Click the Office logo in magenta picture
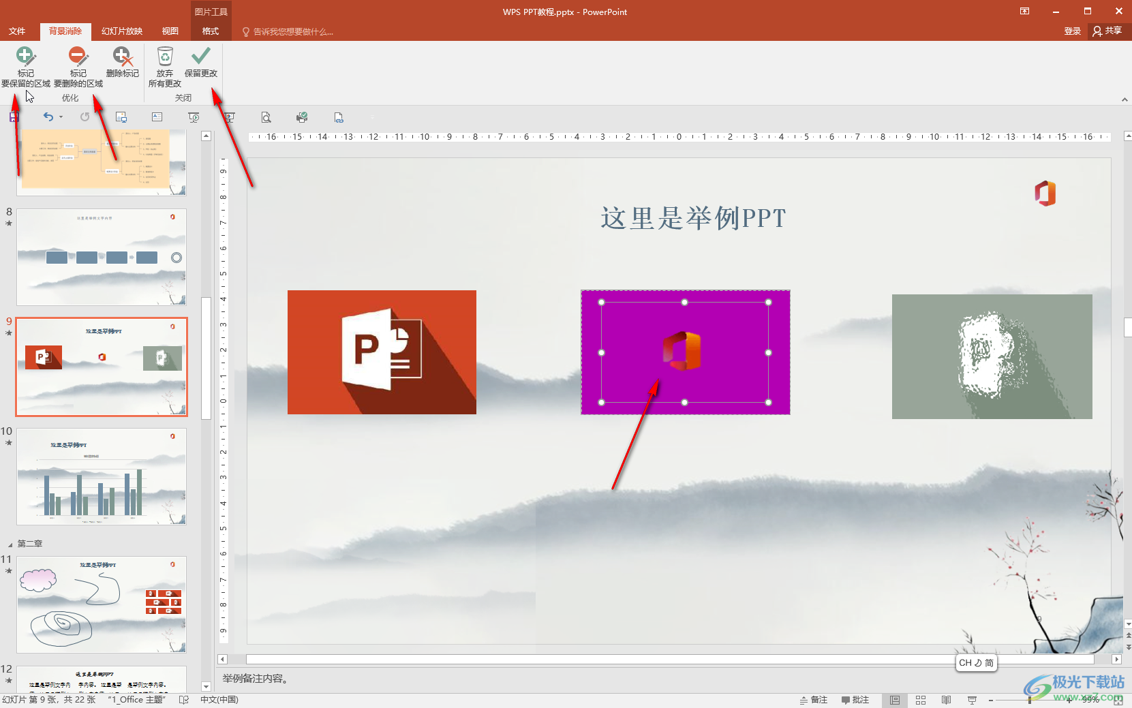Viewport: 1132px width, 708px height. tap(682, 350)
